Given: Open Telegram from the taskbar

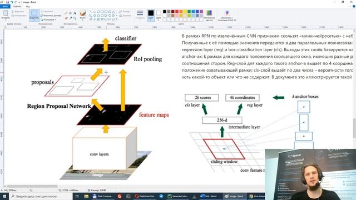Looking at the screenshot, I should (x=161, y=196).
